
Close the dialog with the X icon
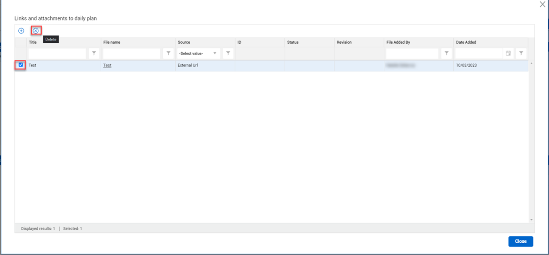542,4
